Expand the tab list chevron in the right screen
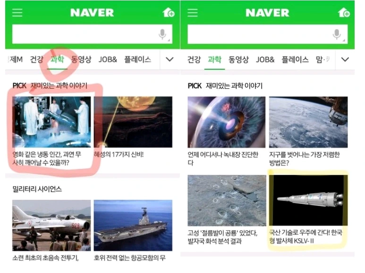This screenshot has height=273, width=365. click(x=345, y=59)
